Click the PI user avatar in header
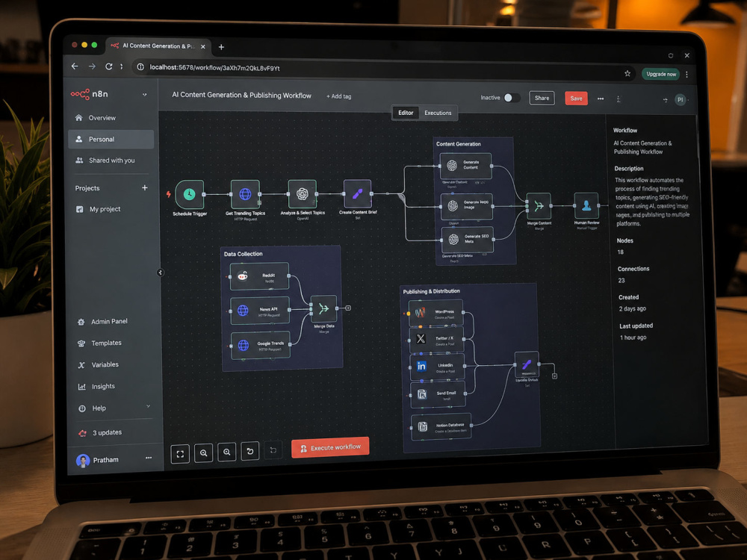 click(680, 99)
